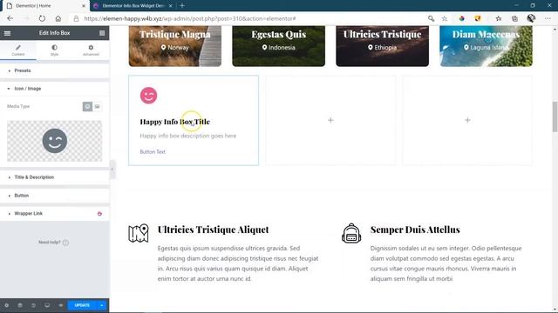
Task: Collapse the Elementor side panel handle
Action: (112, 170)
